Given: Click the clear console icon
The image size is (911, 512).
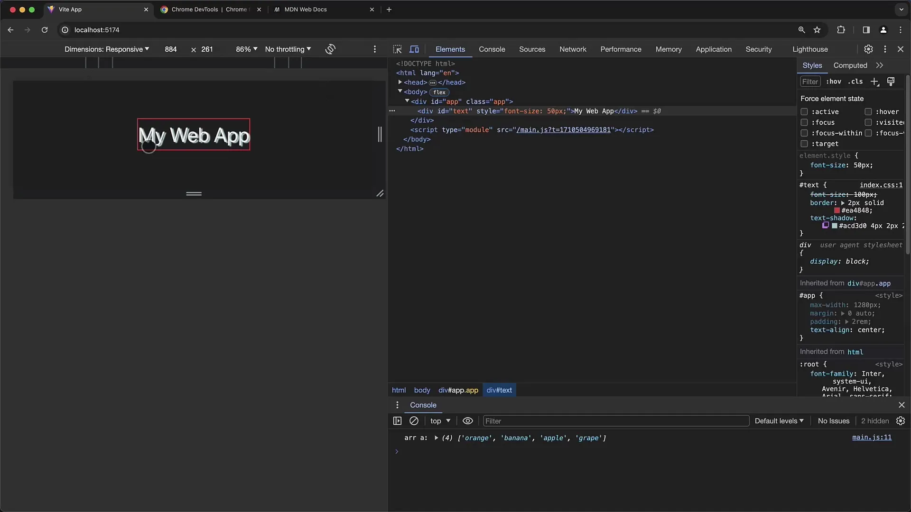Looking at the screenshot, I should 414,421.
